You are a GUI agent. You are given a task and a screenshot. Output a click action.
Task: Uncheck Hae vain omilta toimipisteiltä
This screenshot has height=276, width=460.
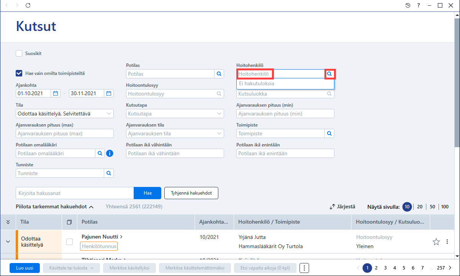(x=19, y=73)
